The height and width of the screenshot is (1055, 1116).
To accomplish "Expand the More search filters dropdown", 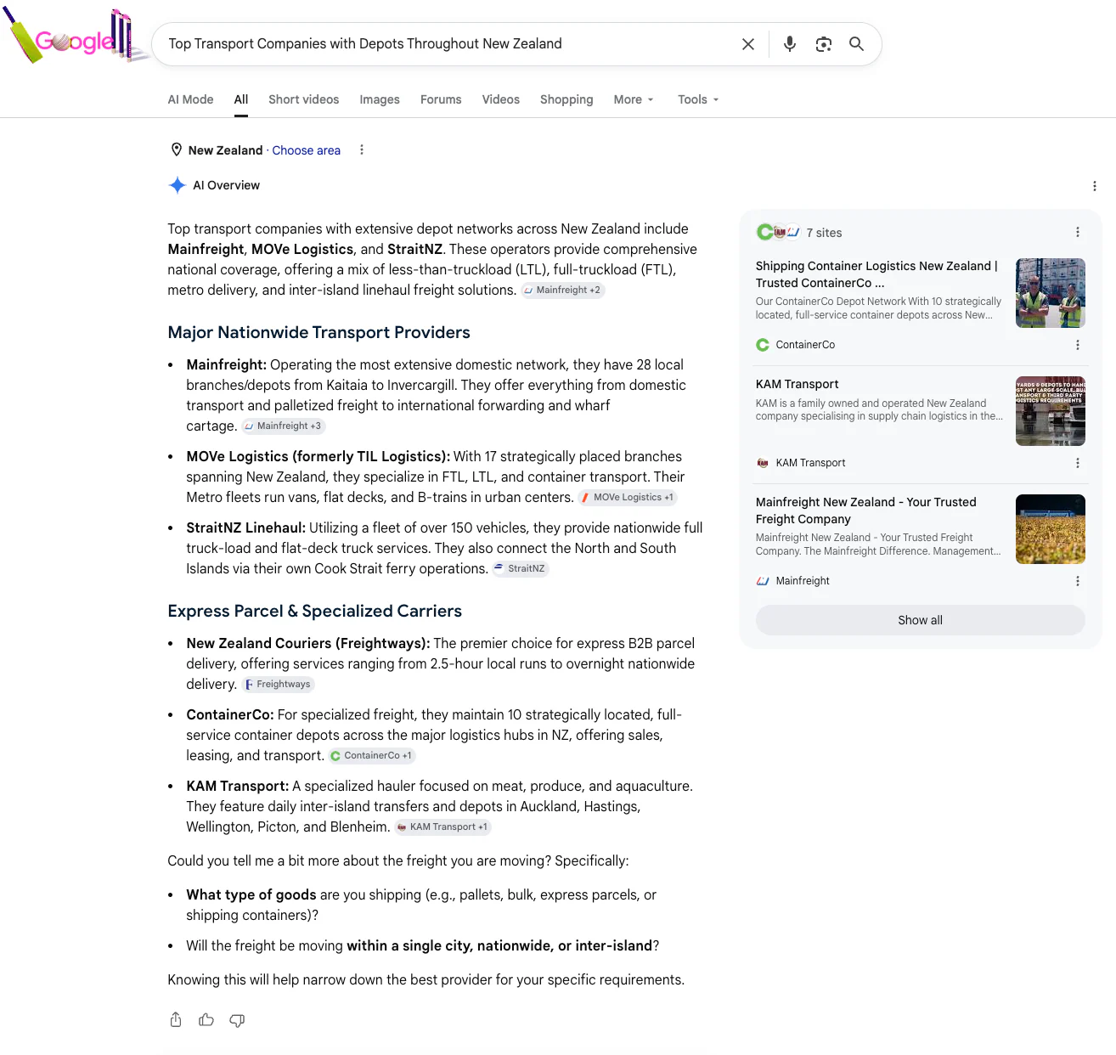I will [634, 99].
